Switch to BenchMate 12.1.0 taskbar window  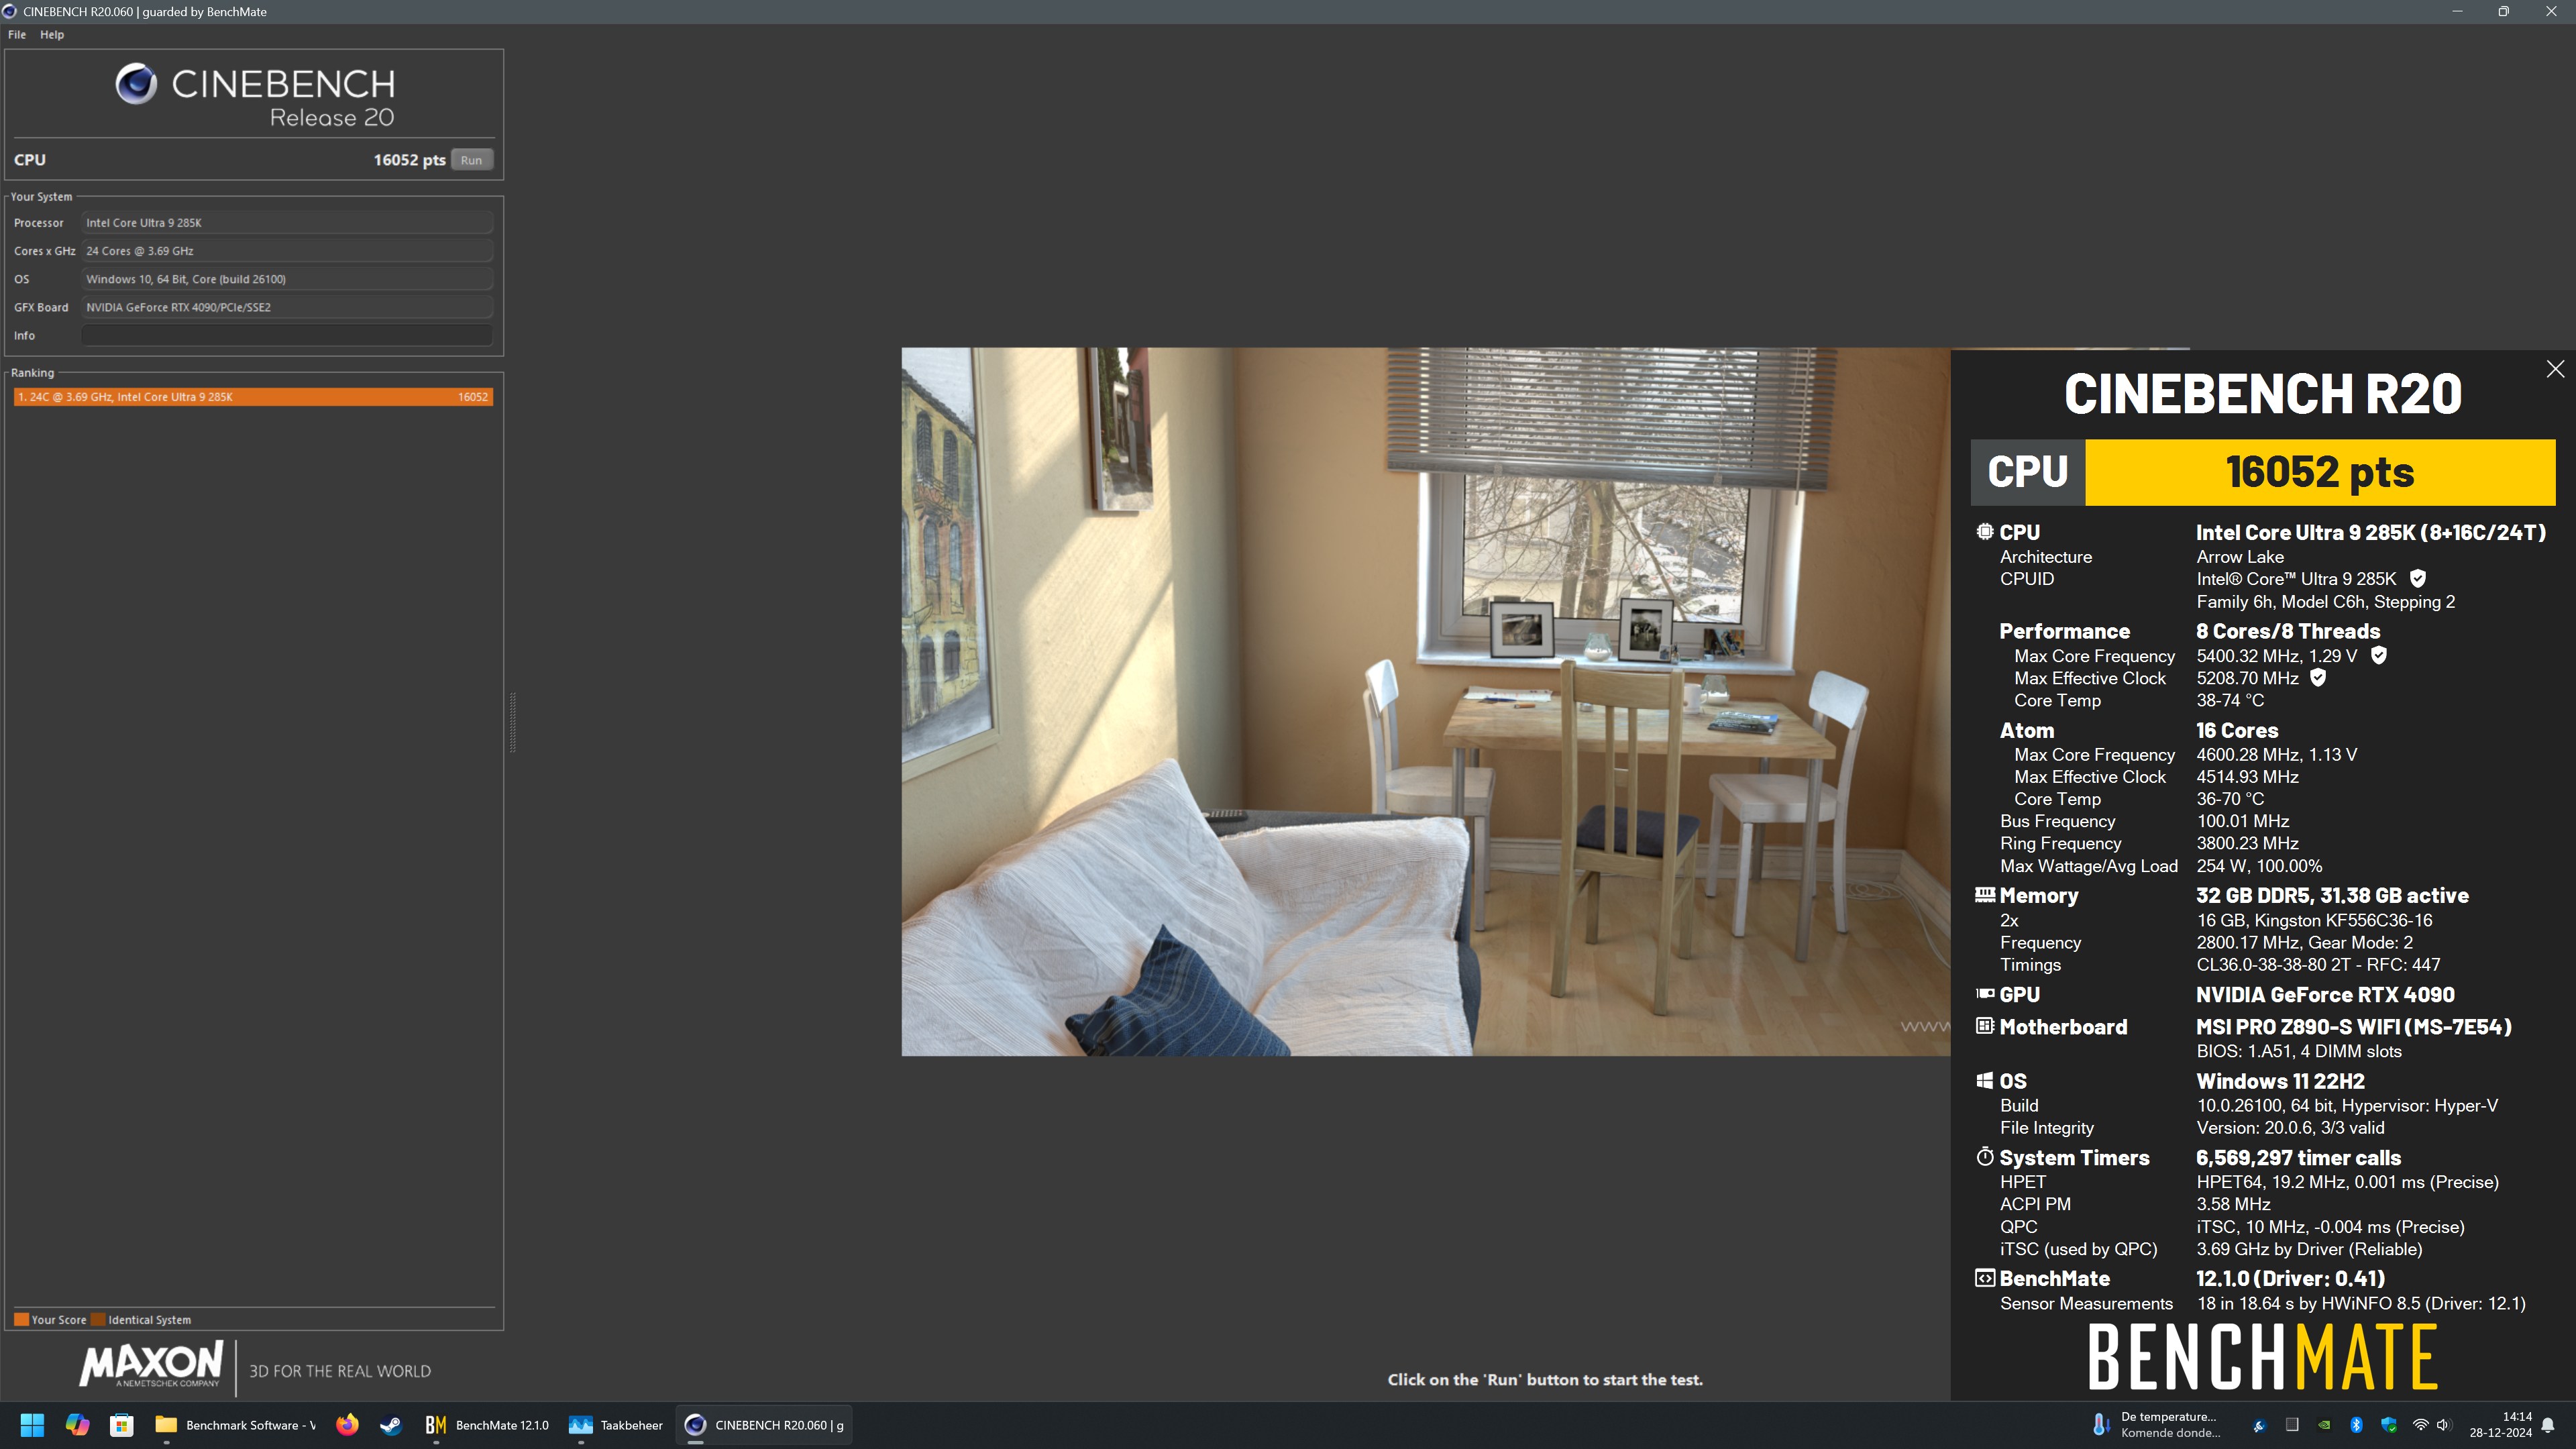[487, 1425]
